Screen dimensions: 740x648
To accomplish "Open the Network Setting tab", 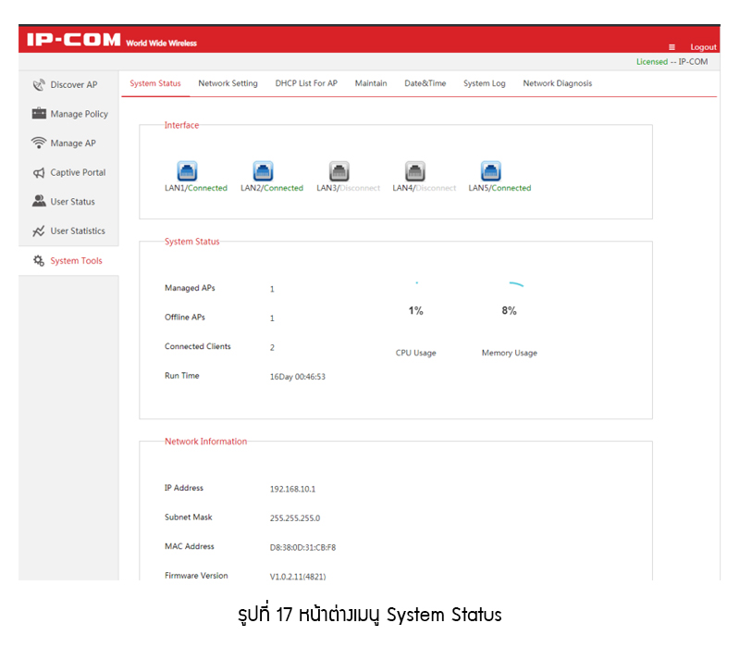I will tap(228, 83).
